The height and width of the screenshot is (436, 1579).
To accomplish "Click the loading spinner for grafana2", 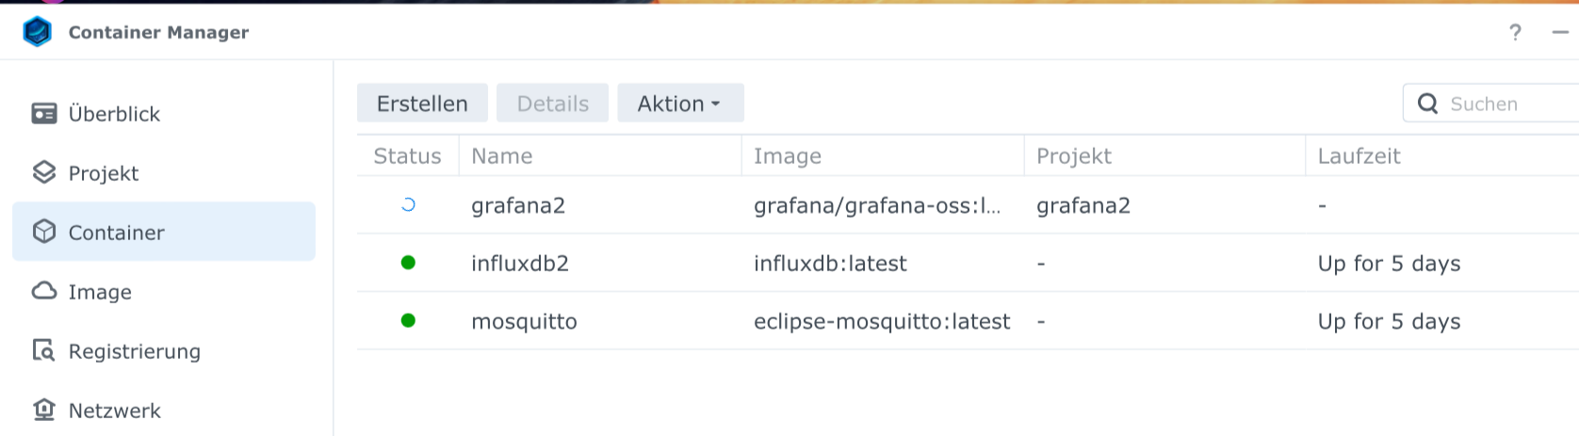I will (x=408, y=204).
